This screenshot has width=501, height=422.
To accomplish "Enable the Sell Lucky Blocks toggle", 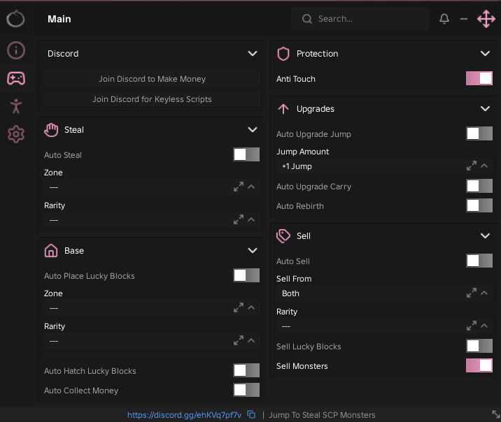I will pos(479,346).
